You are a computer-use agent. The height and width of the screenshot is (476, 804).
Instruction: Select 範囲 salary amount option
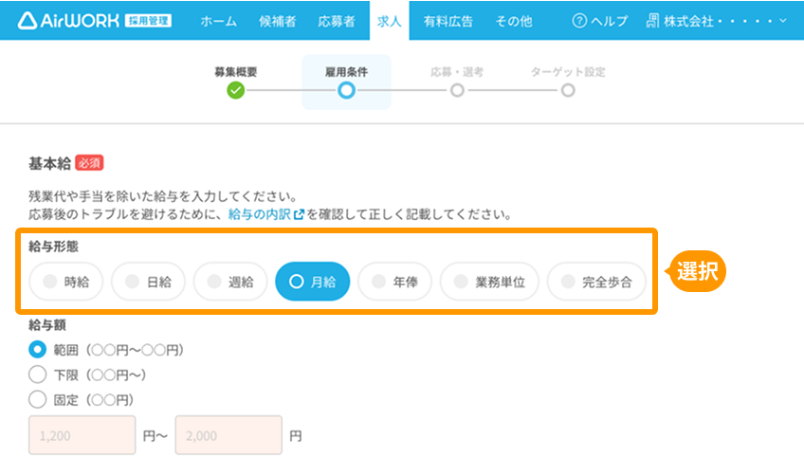click(37, 350)
